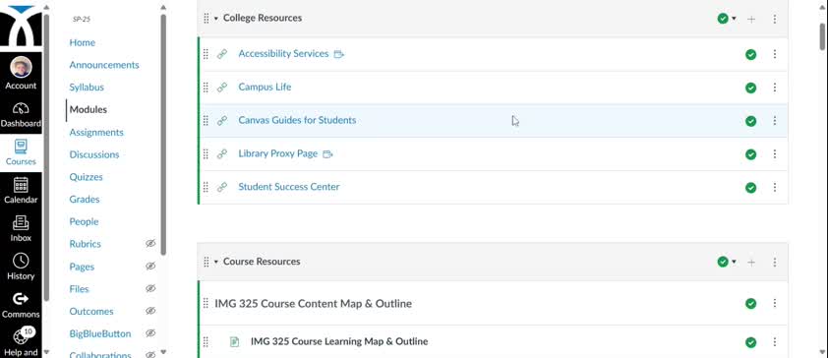The image size is (828, 358).
Task: Toggle published status of Library Proxy Page
Action: (x=750, y=154)
